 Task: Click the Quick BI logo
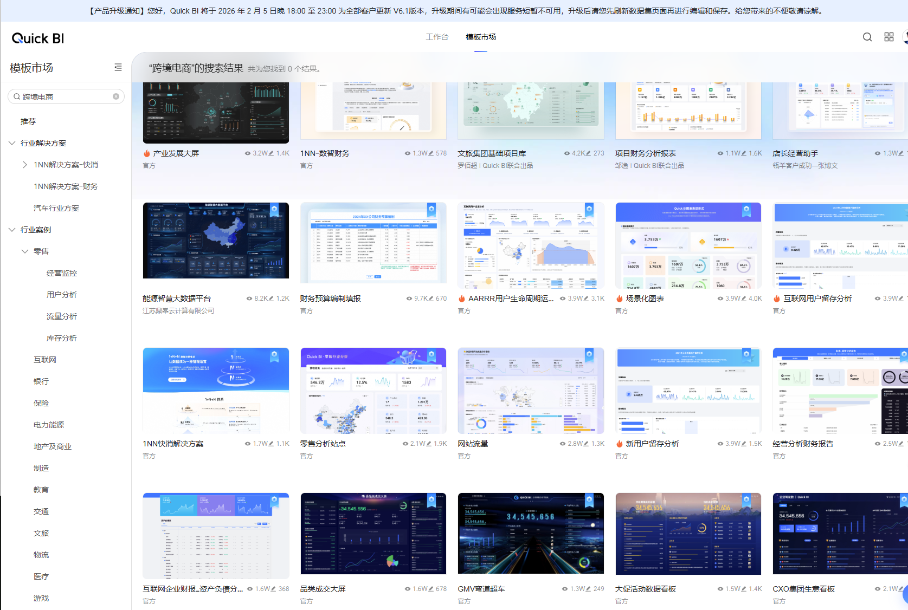pos(38,38)
